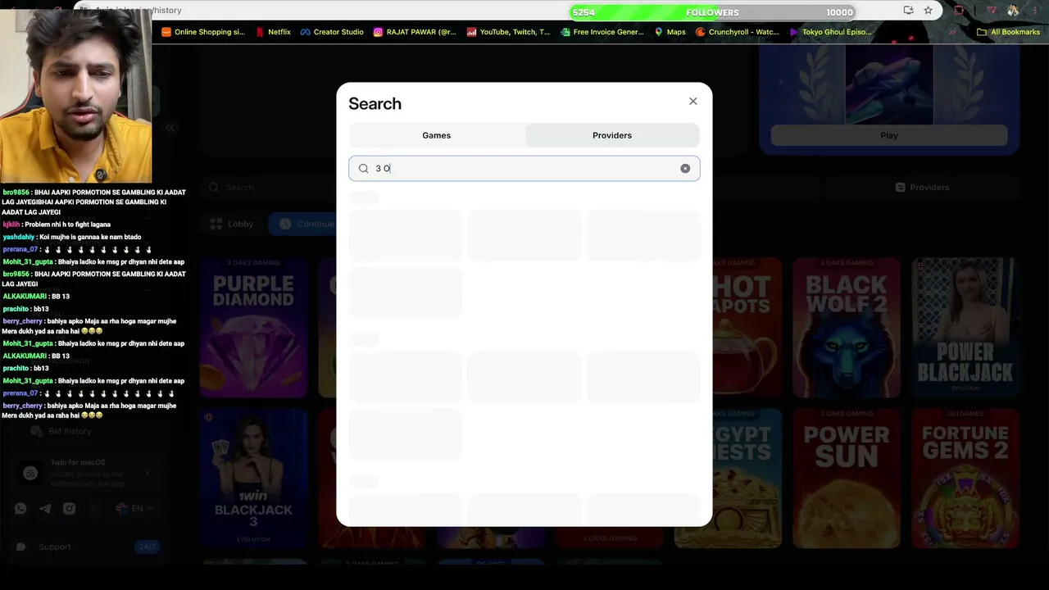
Task: Click the Support chat bubble icon
Action: coord(21,547)
